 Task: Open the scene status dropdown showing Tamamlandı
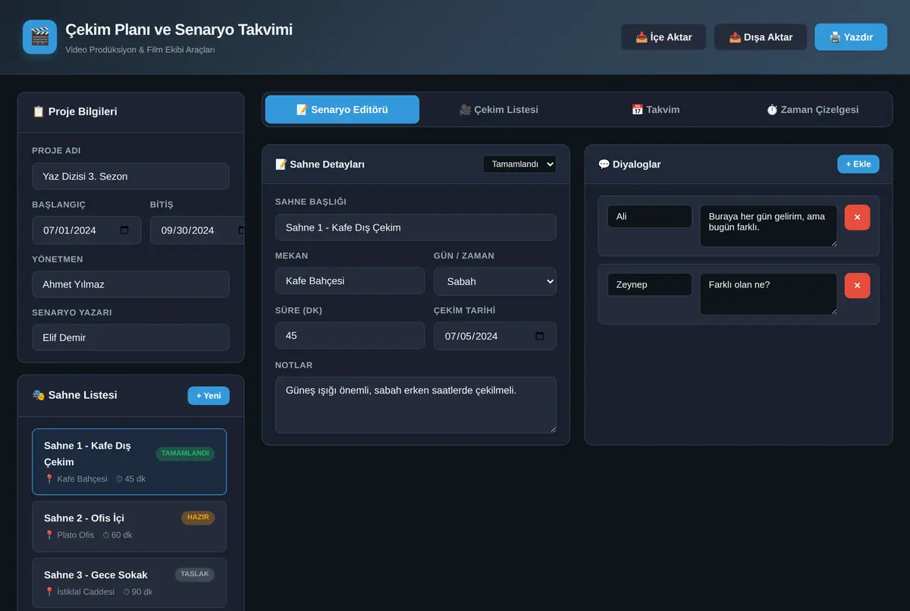(x=519, y=164)
